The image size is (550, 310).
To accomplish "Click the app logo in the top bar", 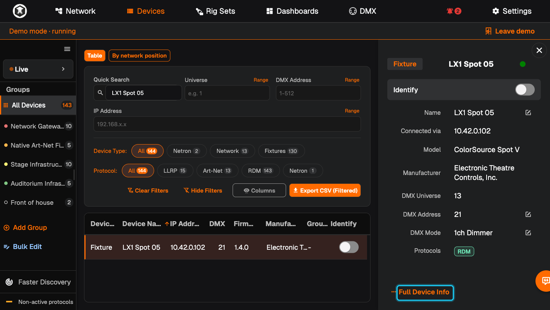I will 19,11.
